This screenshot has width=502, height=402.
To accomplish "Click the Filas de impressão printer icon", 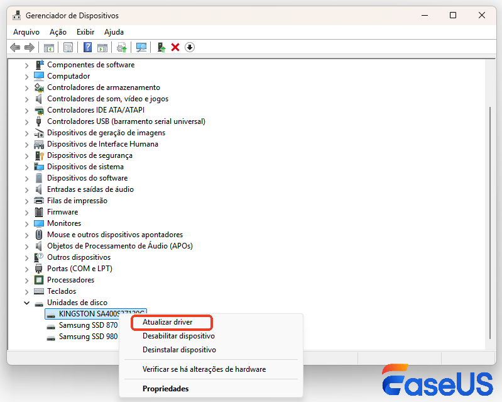I will 39,201.
